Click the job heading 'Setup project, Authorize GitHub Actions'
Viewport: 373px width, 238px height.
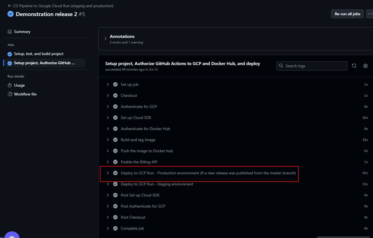click(183, 64)
